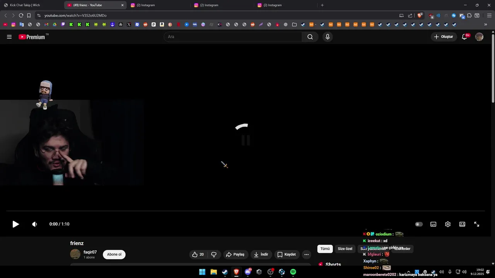Open Discord from the taskbar
495x278 pixels.
(247, 272)
